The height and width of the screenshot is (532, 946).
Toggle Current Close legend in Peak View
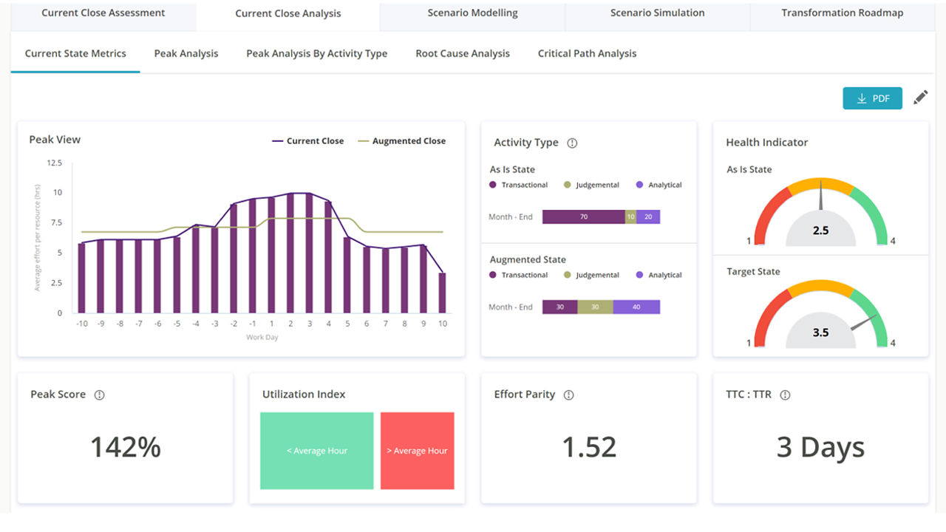pos(308,141)
